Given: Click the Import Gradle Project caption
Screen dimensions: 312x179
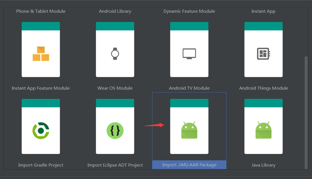Looking at the screenshot, I should (x=41, y=165).
